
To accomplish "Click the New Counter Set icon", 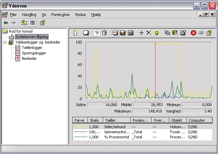I will (x=76, y=33).
